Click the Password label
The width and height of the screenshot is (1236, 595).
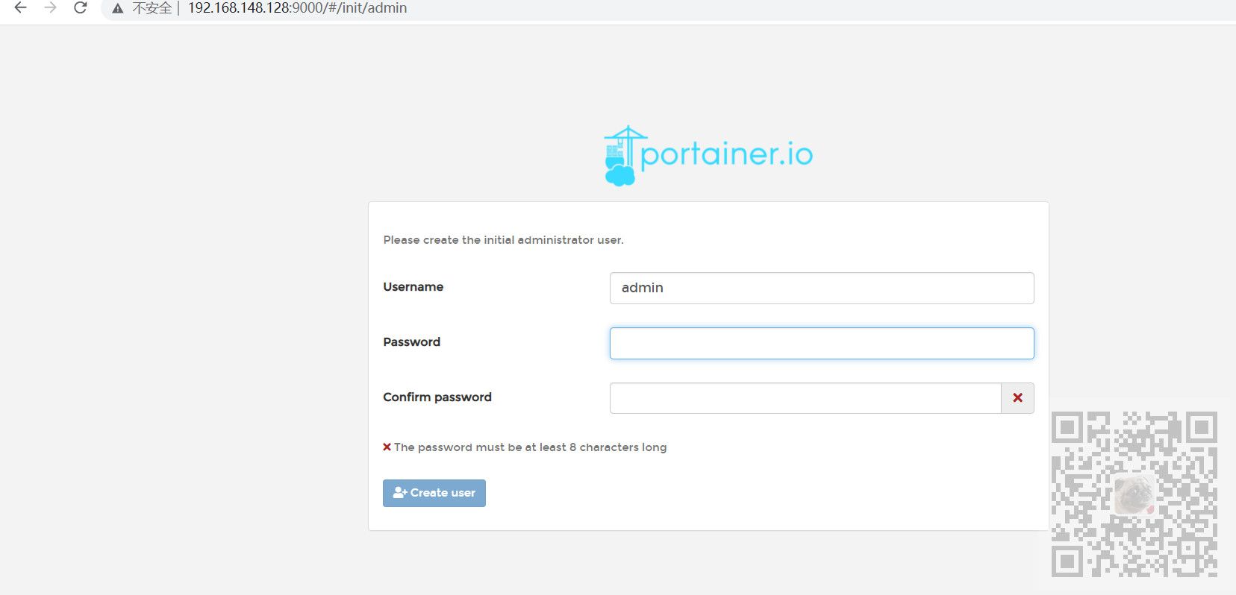click(x=412, y=342)
